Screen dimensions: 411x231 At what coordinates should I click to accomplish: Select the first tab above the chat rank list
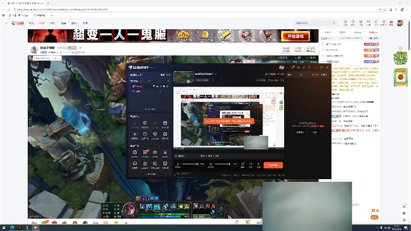[x=327, y=32]
